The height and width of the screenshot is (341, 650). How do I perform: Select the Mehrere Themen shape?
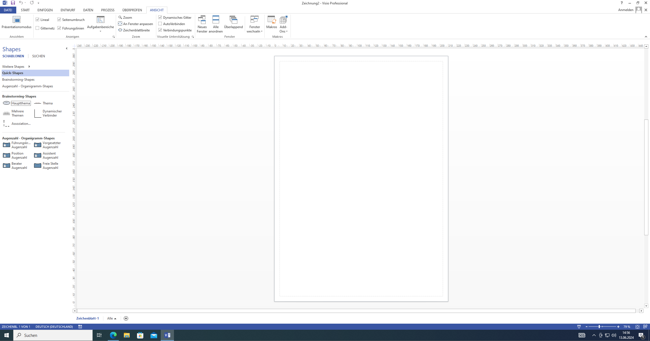click(x=14, y=113)
